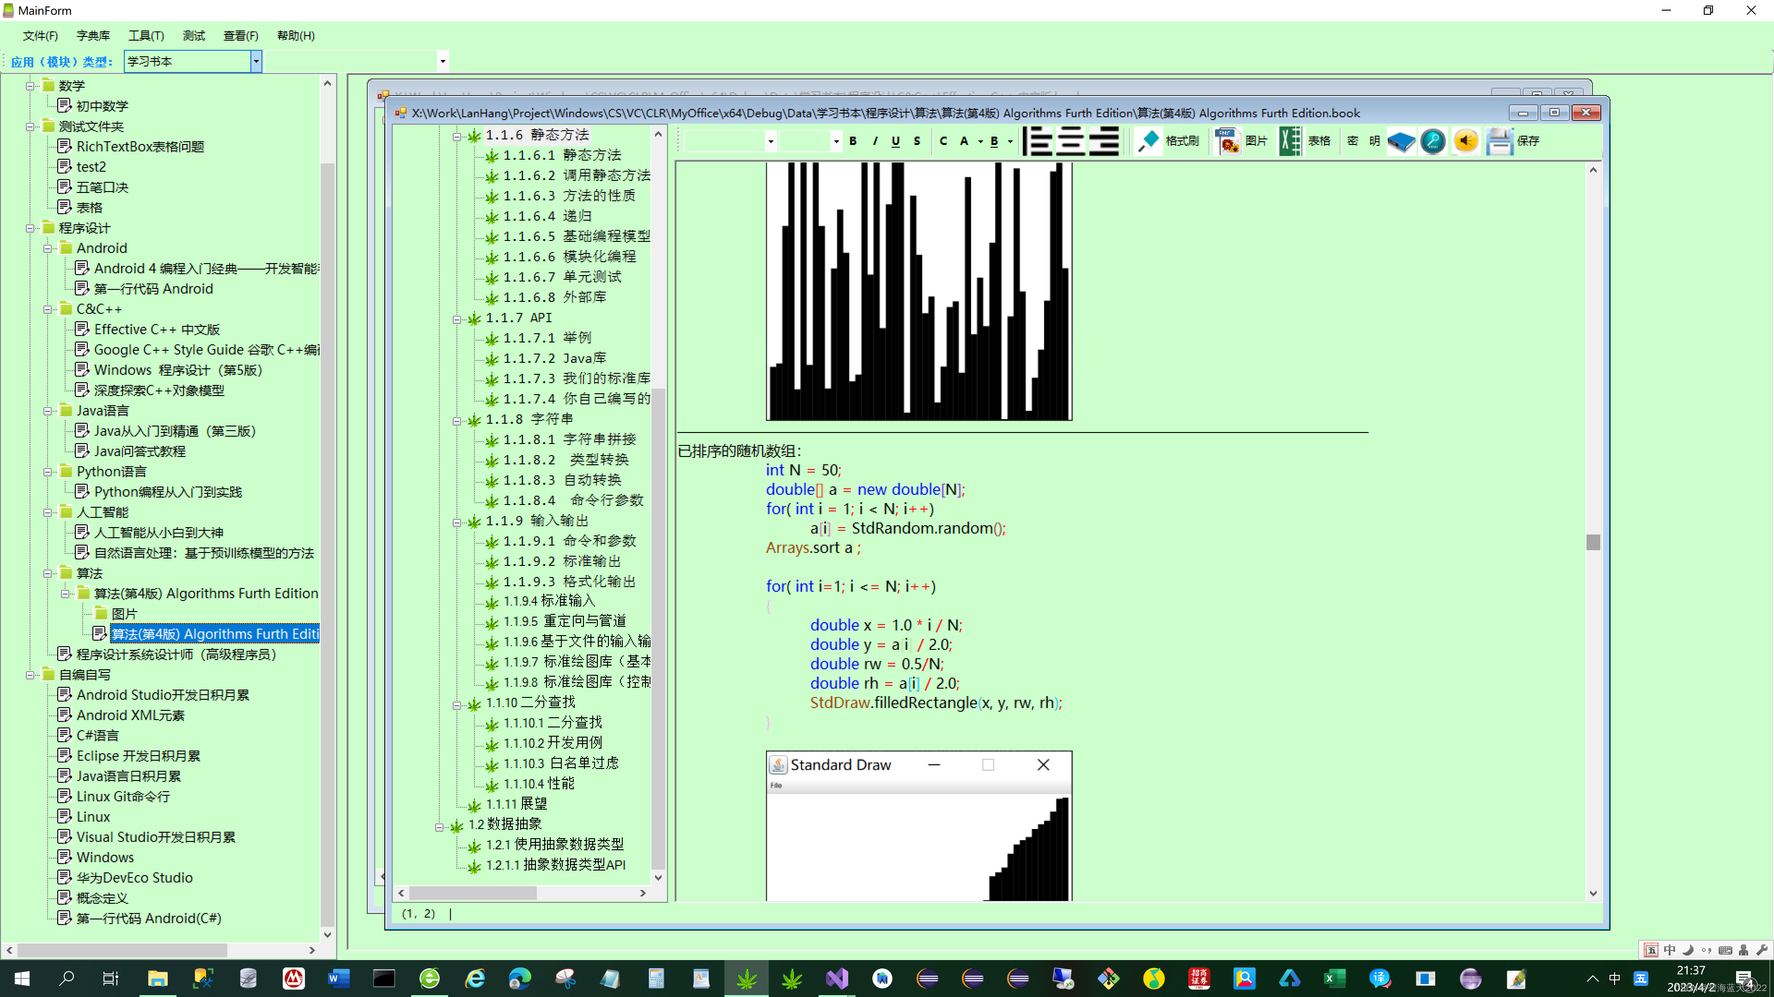Screen dimensions: 1774x997
Task: Click the blue book icon in toolbar
Action: pyautogui.click(x=1401, y=142)
